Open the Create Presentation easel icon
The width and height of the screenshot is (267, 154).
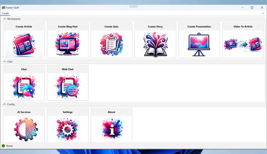[199, 45]
